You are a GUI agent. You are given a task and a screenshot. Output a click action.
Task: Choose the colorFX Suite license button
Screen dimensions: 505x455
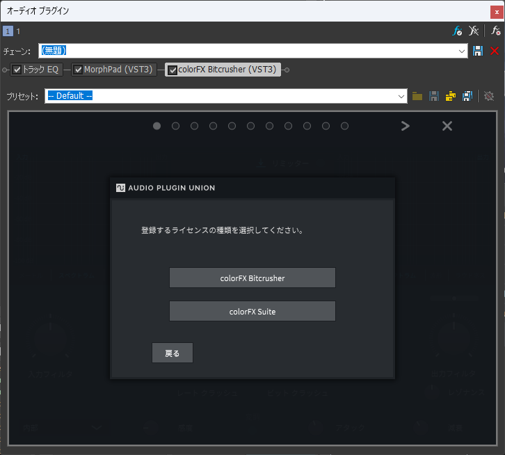(x=252, y=311)
